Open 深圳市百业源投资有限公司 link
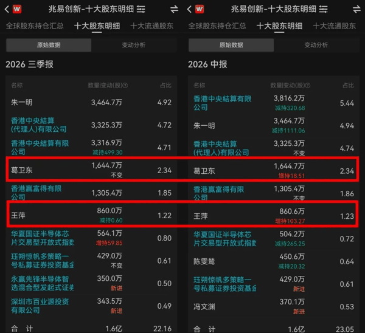The height and width of the screenshot is (333, 365). click(x=40, y=306)
